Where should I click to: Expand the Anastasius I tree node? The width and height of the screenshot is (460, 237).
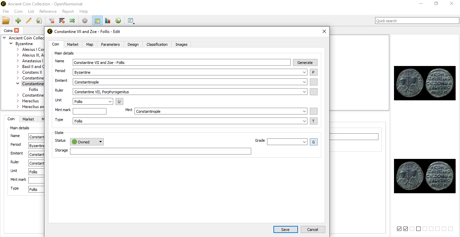click(x=18, y=61)
